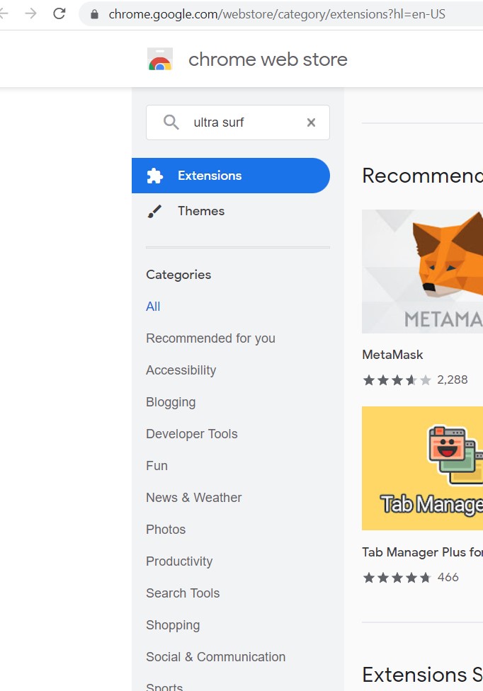Image resolution: width=483 pixels, height=691 pixels.
Task: Click the Extensions puzzle piece icon
Action: pyautogui.click(x=154, y=176)
